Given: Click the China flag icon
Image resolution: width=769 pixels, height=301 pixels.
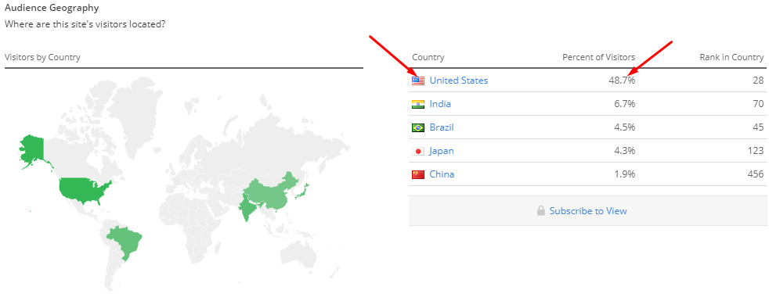Looking at the screenshot, I should click(418, 174).
